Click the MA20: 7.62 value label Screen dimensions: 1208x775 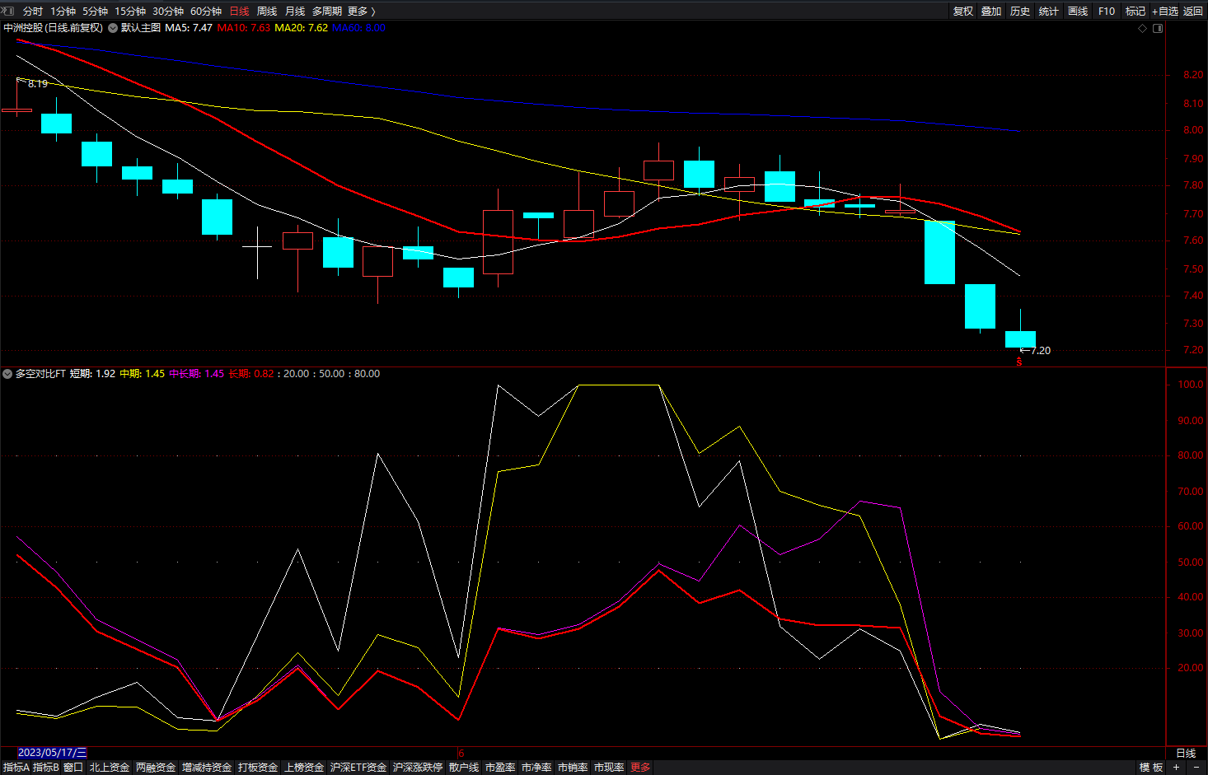(x=301, y=28)
